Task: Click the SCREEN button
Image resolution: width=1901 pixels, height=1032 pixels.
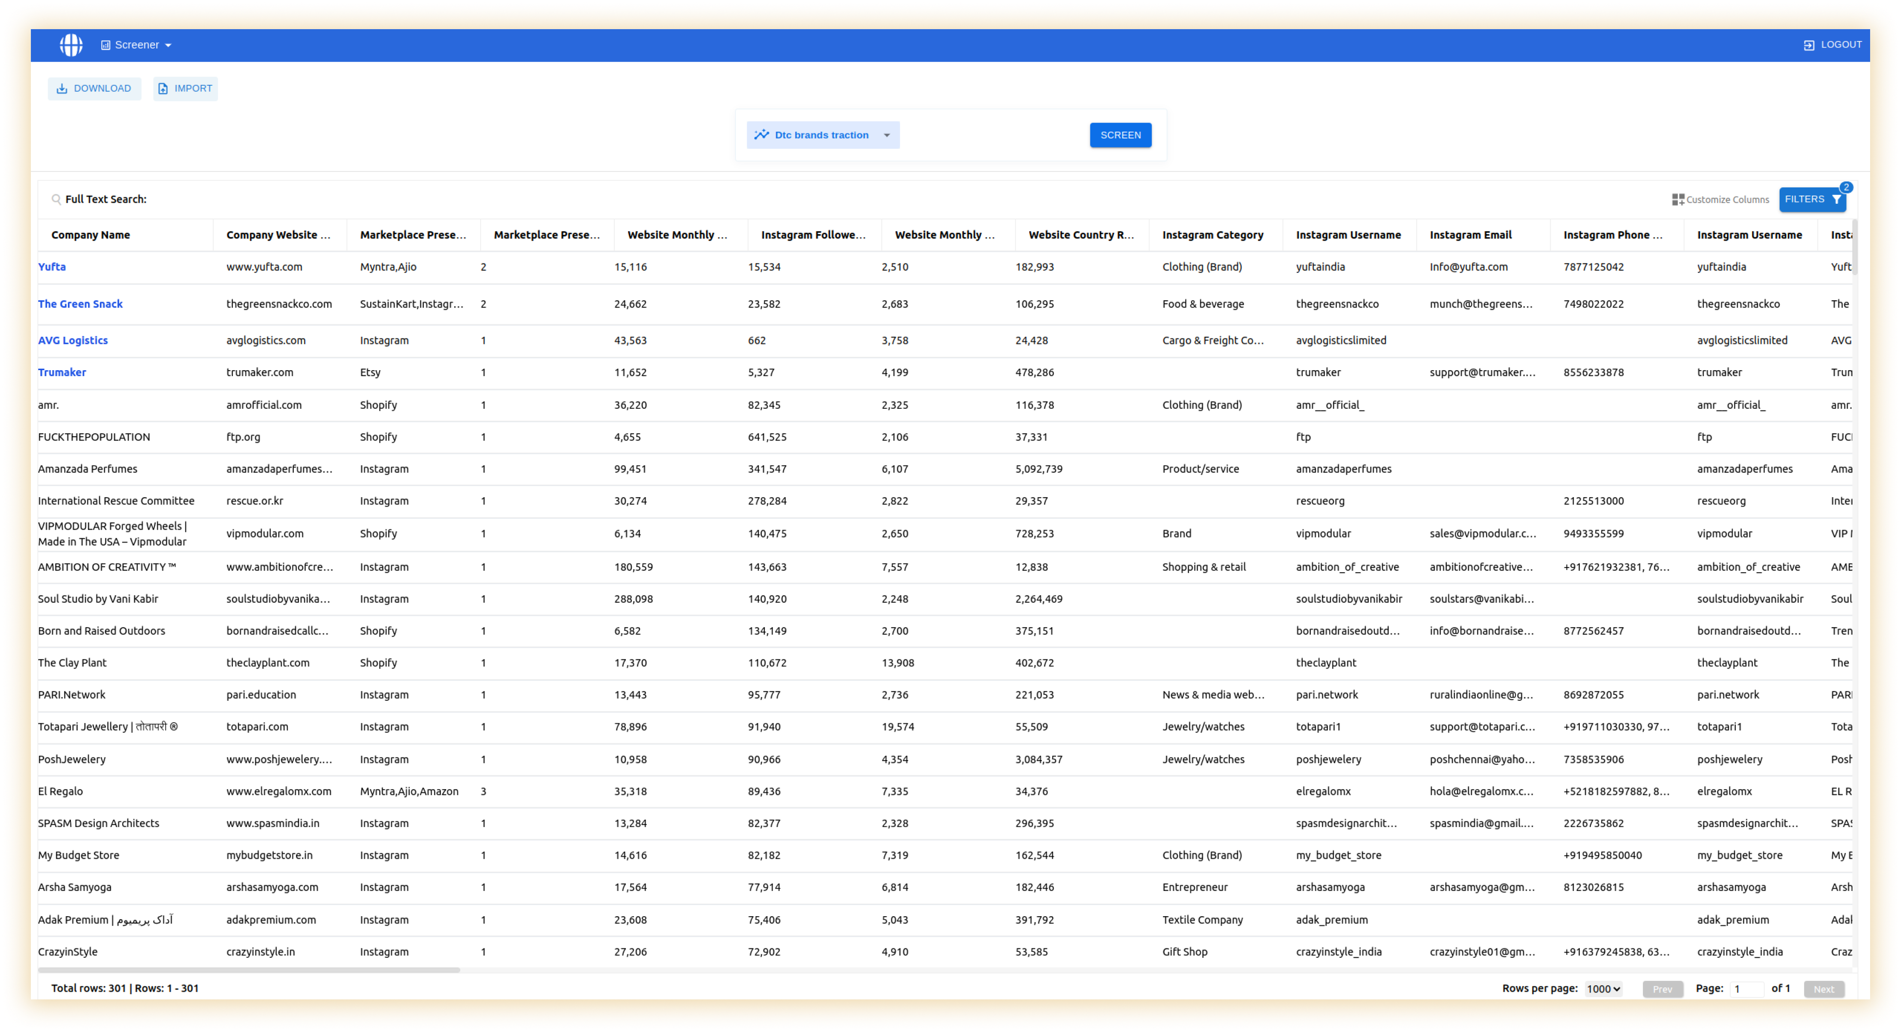Action: [1120, 135]
